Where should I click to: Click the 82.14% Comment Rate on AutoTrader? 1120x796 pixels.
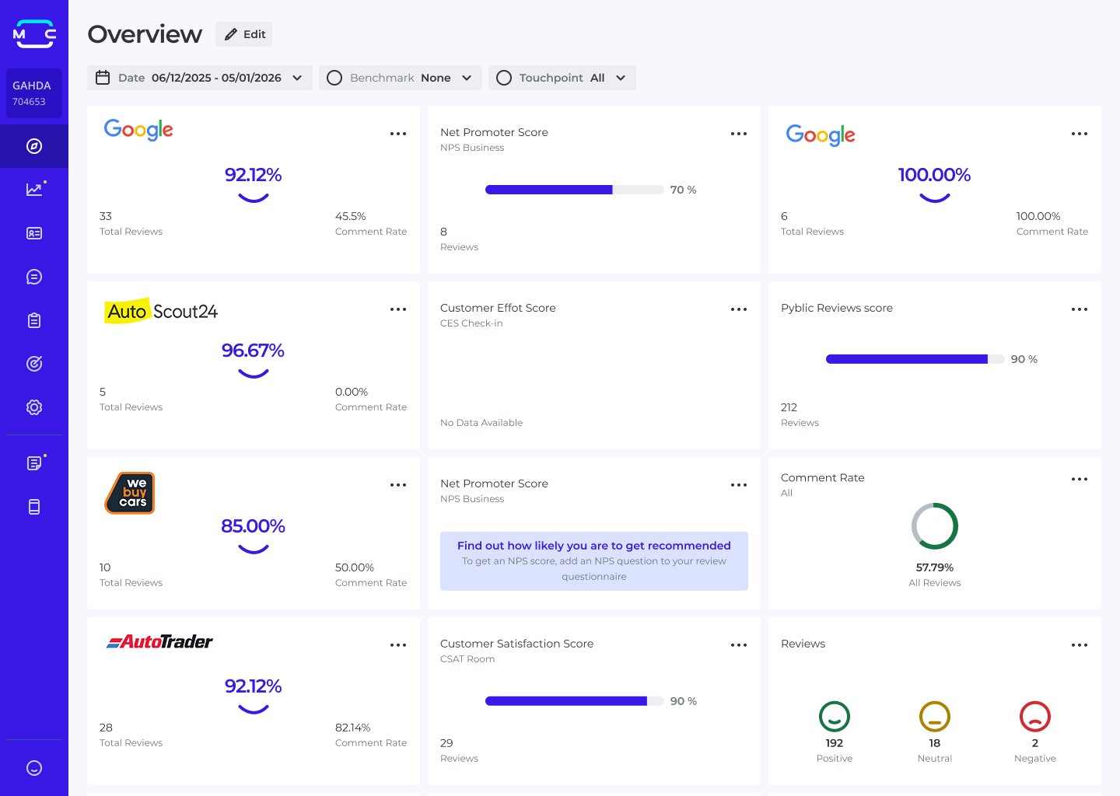click(x=353, y=728)
